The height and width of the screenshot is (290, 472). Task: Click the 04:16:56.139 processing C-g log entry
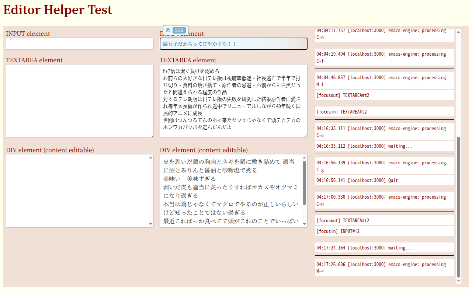pyautogui.click(x=385, y=166)
